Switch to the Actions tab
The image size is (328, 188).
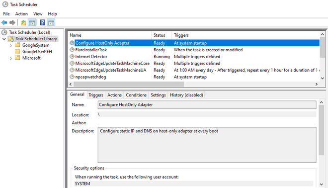tap(114, 95)
